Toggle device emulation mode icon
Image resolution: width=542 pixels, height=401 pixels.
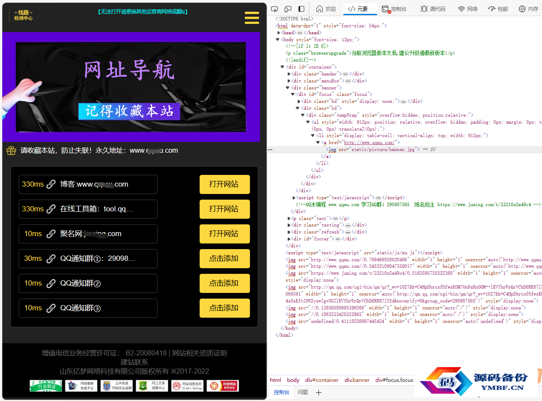288,9
